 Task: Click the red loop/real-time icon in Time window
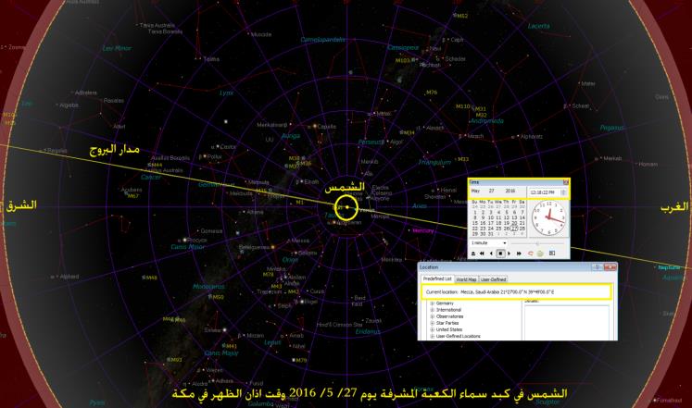point(531,253)
